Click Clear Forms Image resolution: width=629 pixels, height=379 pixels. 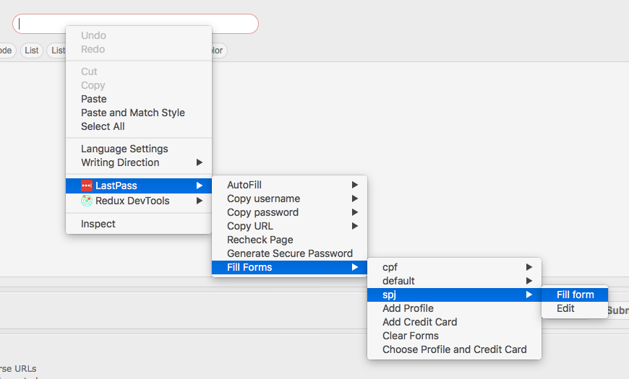pos(454,336)
